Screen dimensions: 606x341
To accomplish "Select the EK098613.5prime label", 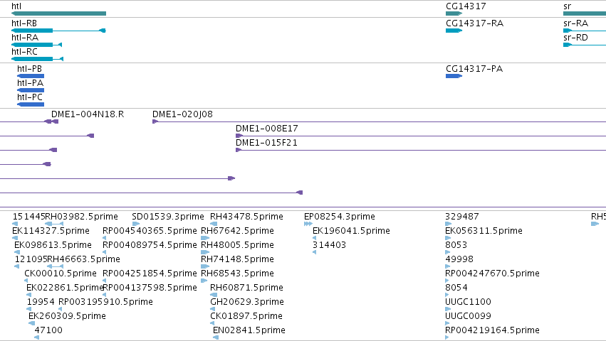I will coord(53,245).
